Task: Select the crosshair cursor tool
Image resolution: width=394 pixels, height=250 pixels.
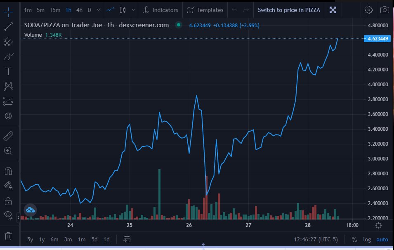Action: tap(8, 12)
